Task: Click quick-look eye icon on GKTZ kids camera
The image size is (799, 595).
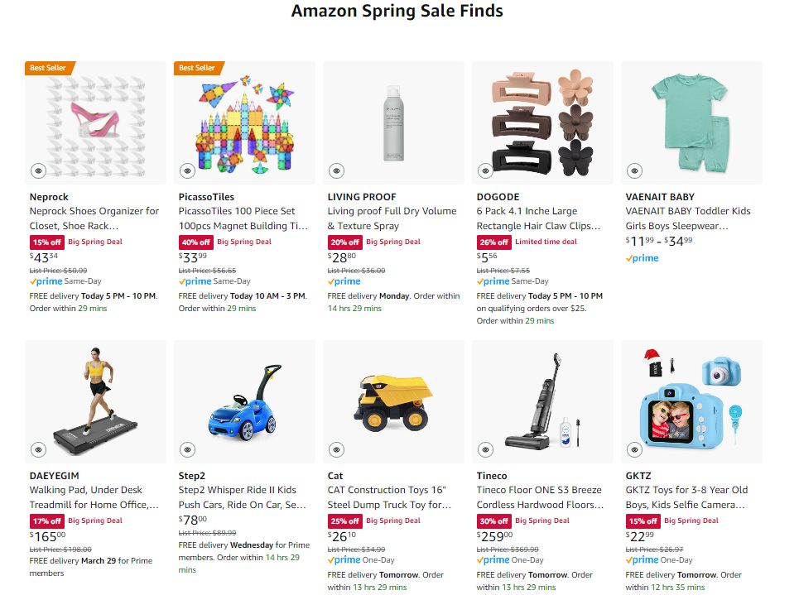Action: click(x=635, y=449)
